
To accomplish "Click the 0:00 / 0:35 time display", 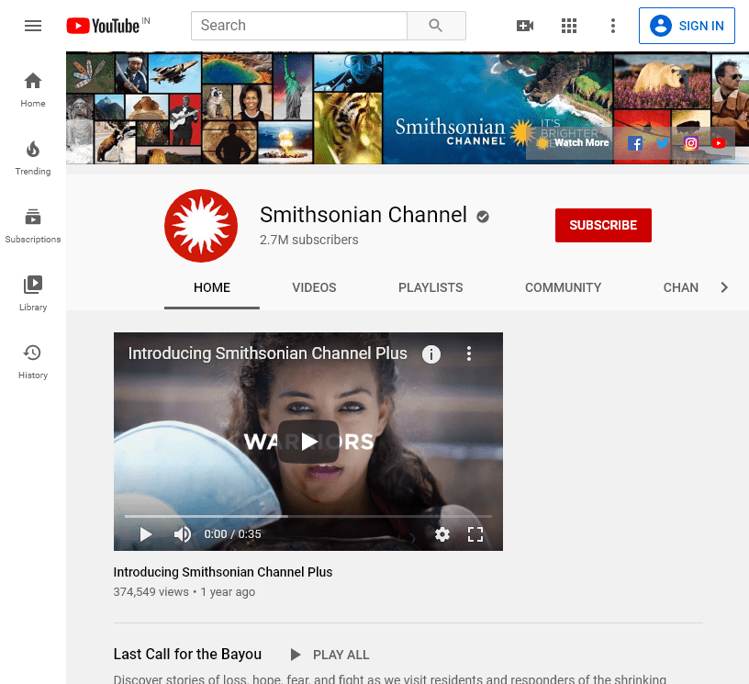I will point(232,534).
